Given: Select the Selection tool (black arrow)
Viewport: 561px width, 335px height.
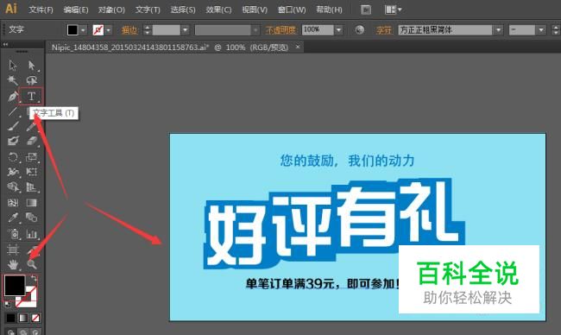Looking at the screenshot, I should click(13, 66).
